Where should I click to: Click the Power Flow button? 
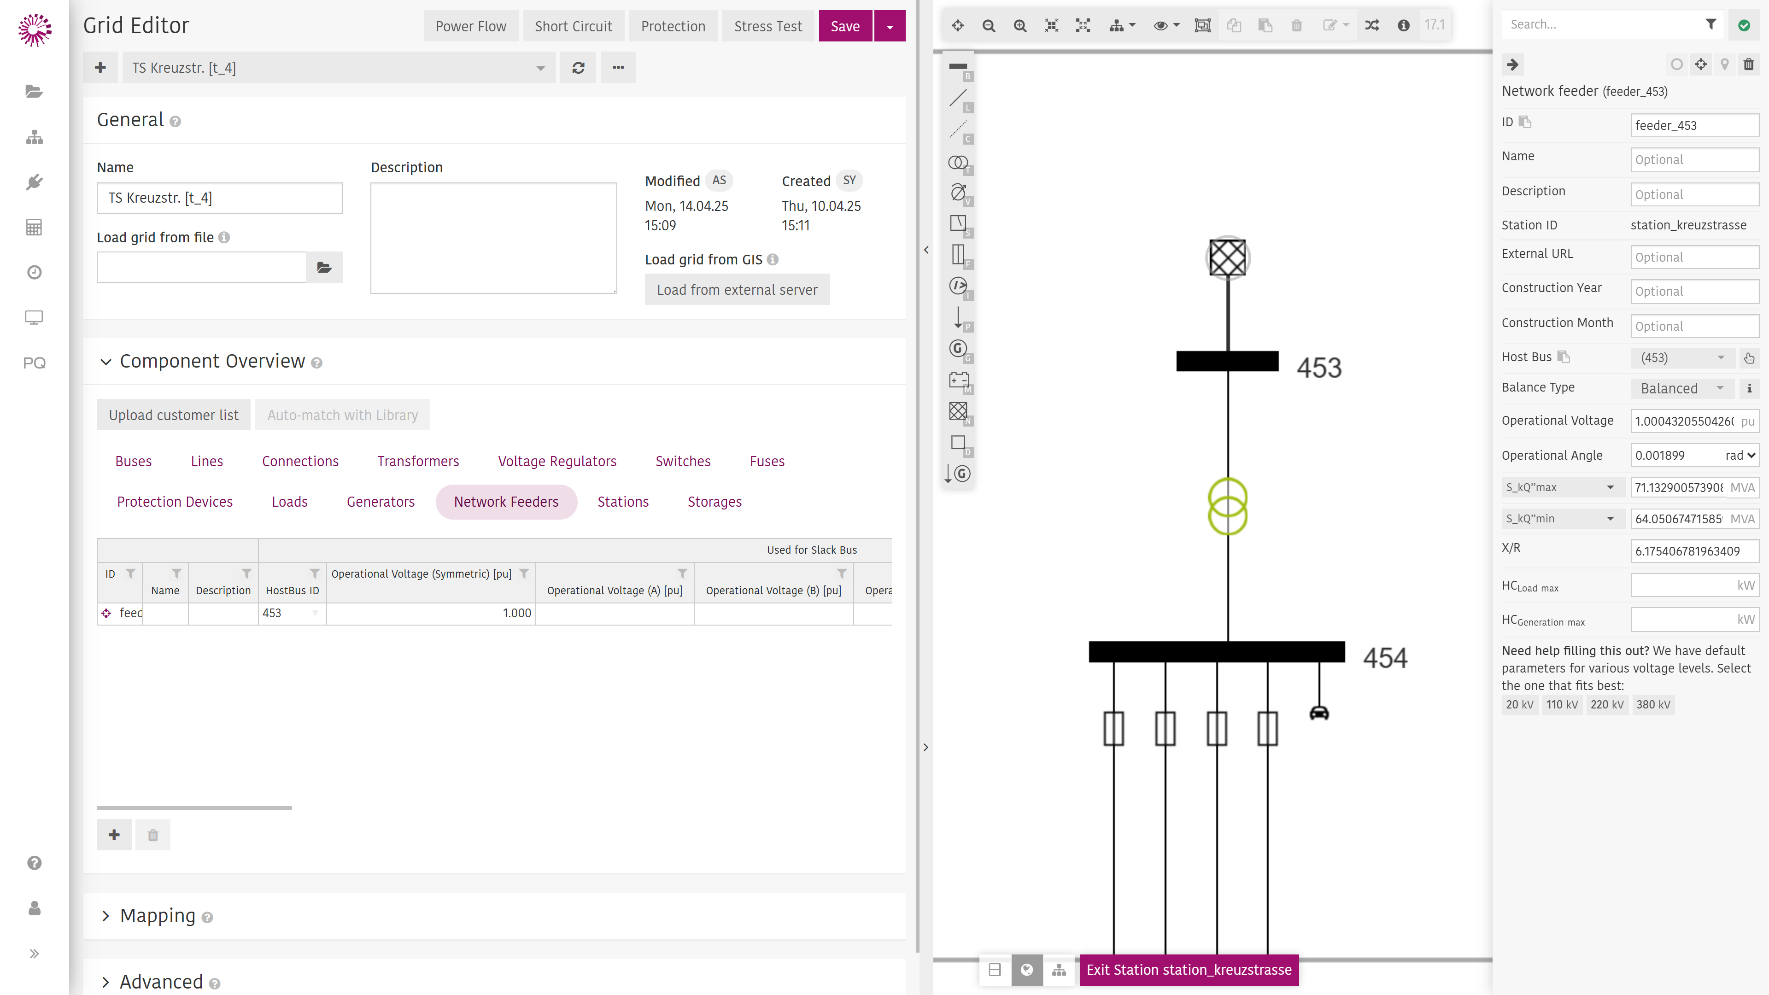click(470, 26)
